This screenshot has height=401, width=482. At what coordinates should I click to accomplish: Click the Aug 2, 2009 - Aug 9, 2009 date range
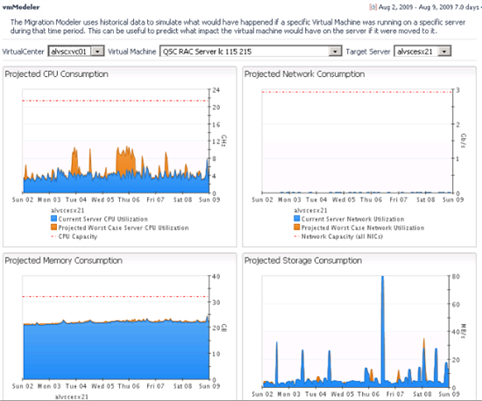(415, 7)
